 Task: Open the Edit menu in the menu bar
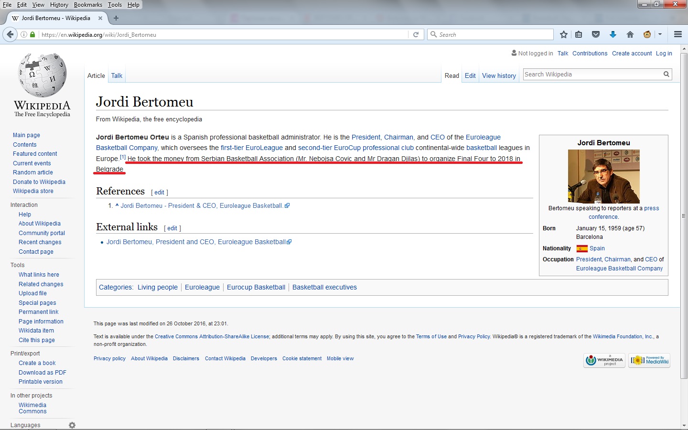22,5
